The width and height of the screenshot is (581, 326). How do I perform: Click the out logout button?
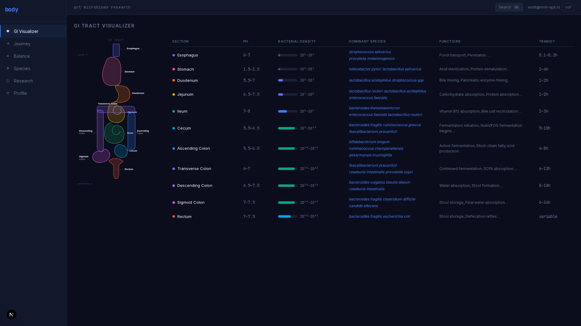click(x=568, y=7)
